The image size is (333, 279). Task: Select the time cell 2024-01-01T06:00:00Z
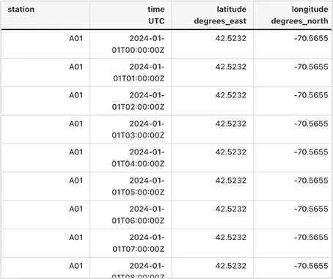[138, 215]
